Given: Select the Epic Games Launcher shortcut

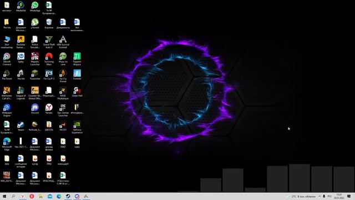Looking at the screenshot, I should 63,110.
